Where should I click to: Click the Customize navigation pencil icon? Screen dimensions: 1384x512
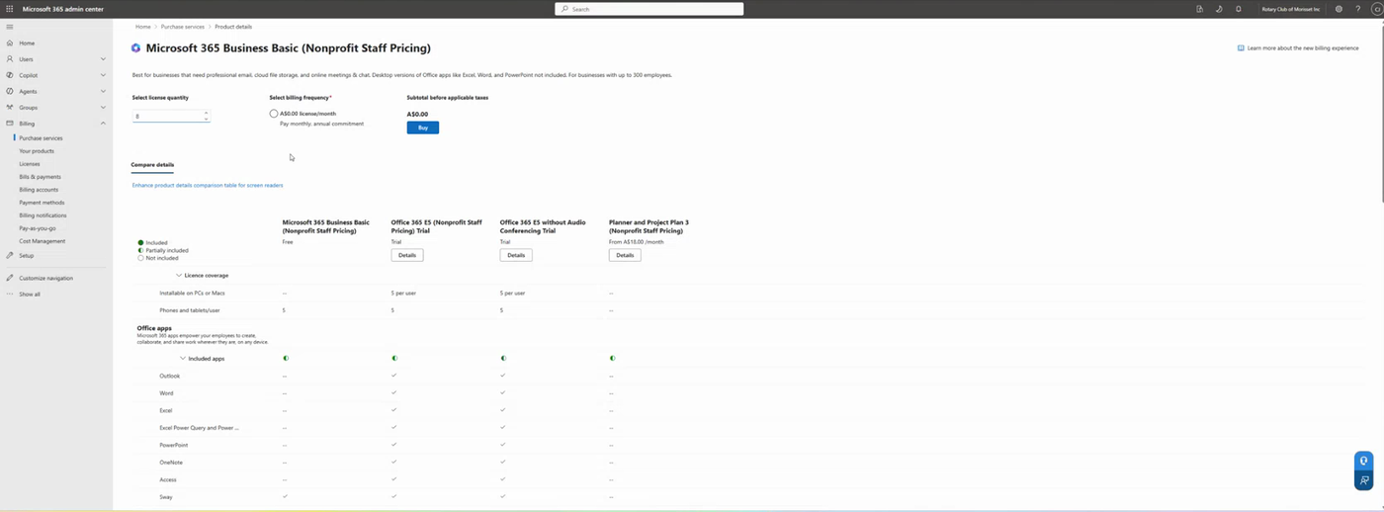(10, 278)
